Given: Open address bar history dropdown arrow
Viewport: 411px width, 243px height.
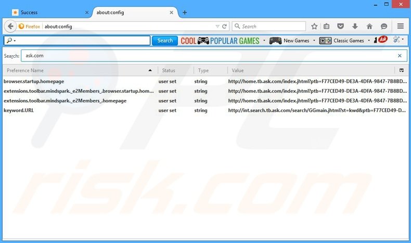Looking at the screenshot, I should coord(217,26).
